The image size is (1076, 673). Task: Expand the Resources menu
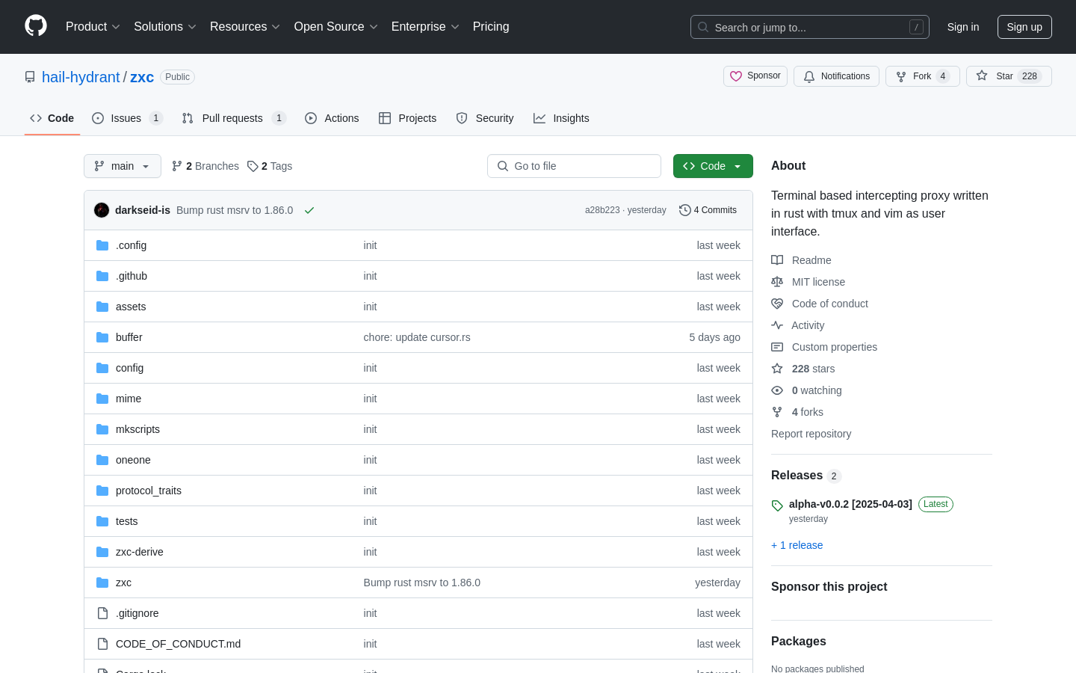pos(245,27)
